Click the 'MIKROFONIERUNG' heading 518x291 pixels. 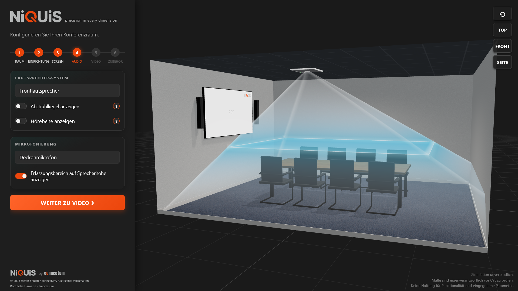click(x=36, y=144)
